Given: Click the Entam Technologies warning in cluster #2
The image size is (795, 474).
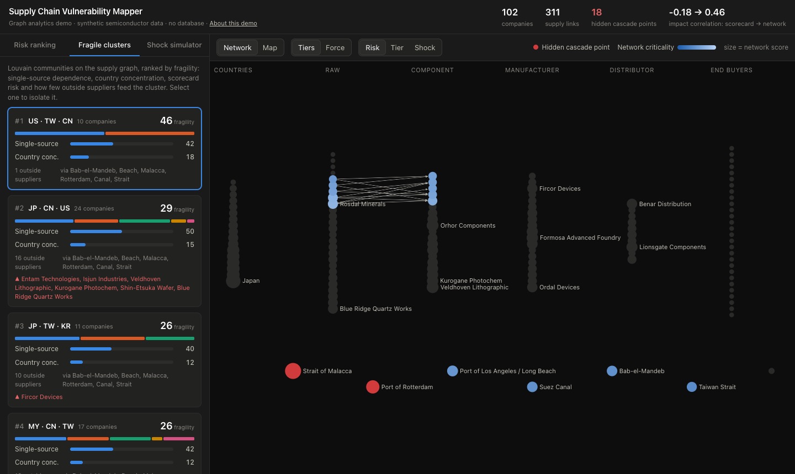Looking at the screenshot, I should pos(50,279).
